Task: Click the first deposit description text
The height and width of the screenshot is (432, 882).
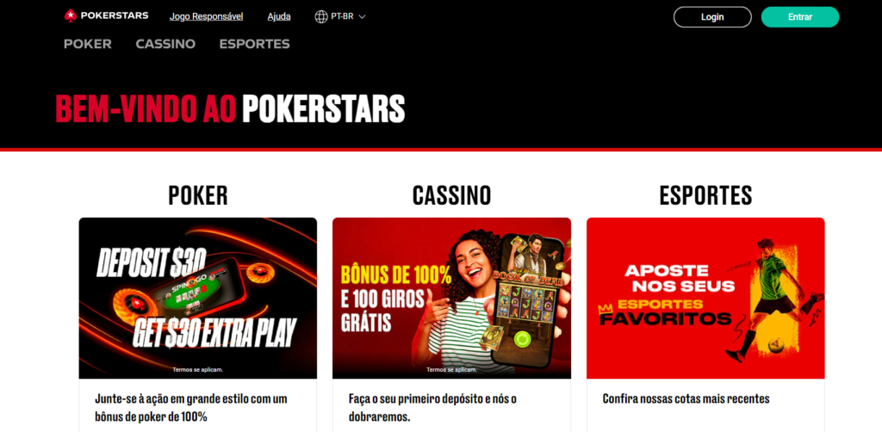Action: click(432, 408)
